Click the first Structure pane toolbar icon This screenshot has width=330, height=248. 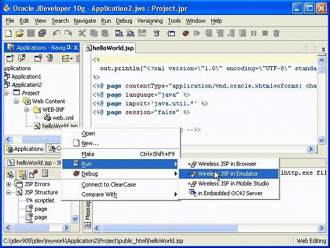click(x=10, y=174)
